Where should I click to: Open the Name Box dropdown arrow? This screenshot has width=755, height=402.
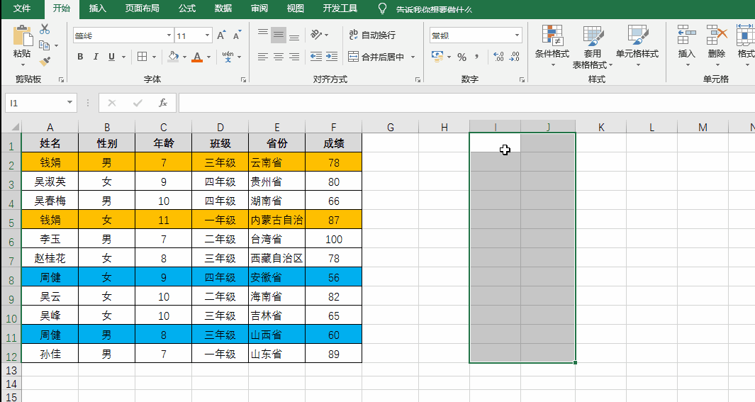pos(69,103)
